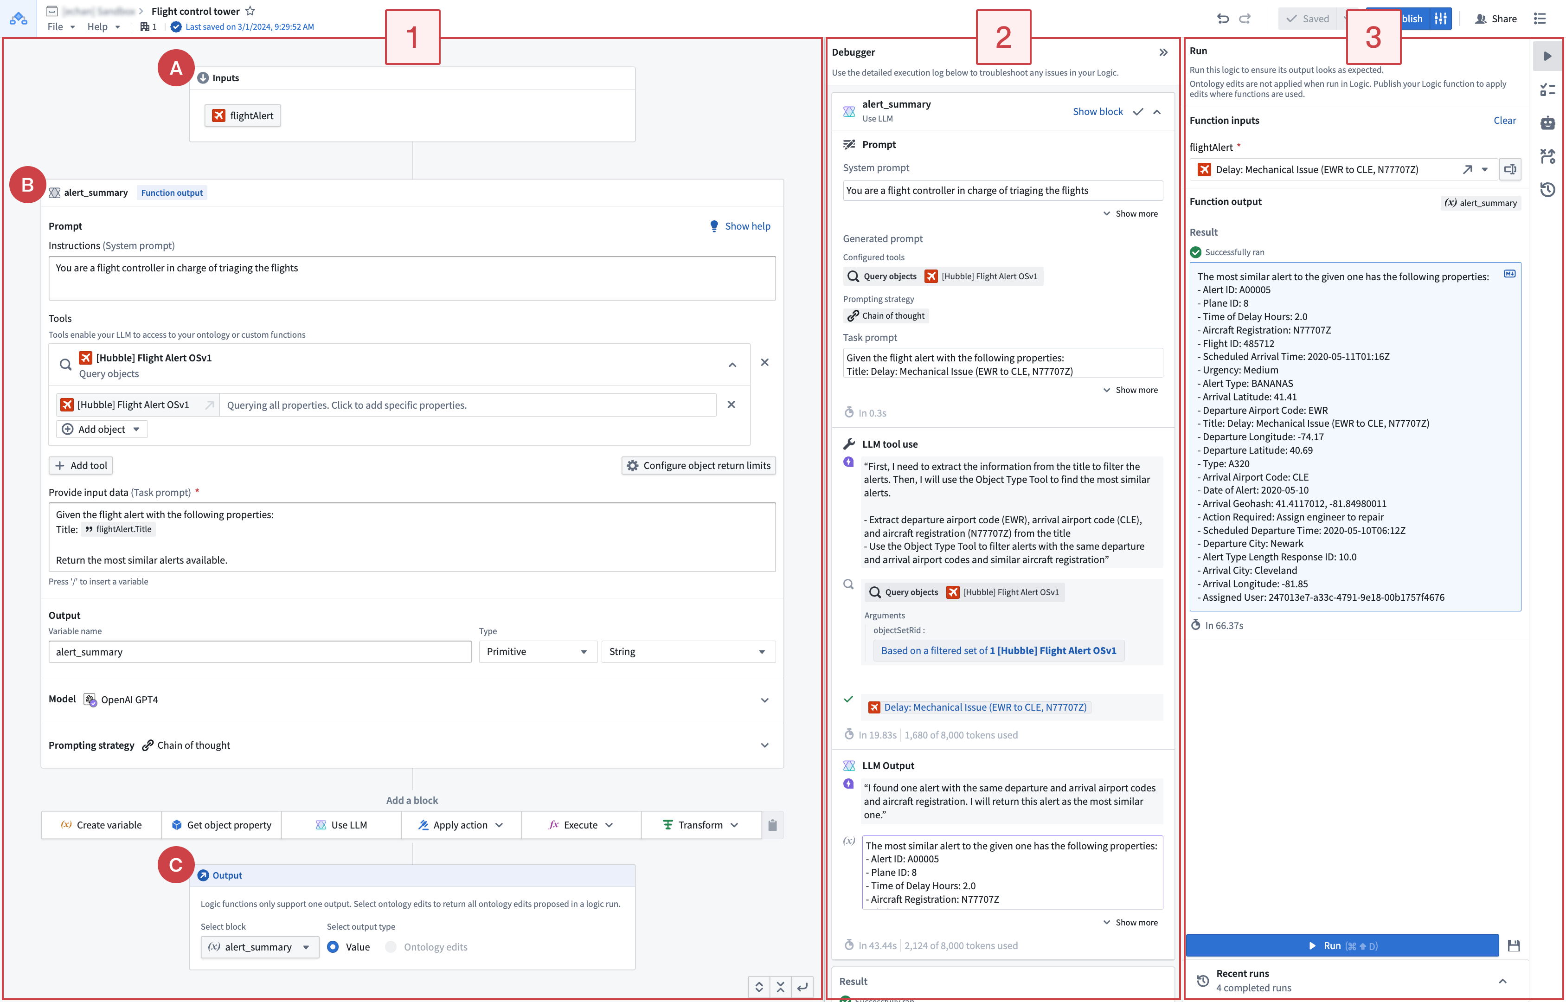Open the File menu
Image resolution: width=1566 pixels, height=1002 pixels.
point(61,27)
